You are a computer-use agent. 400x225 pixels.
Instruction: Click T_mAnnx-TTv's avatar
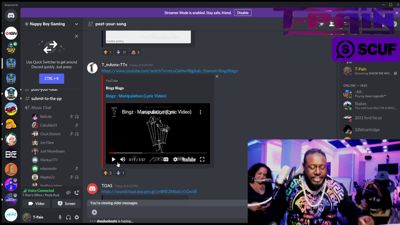92,68
